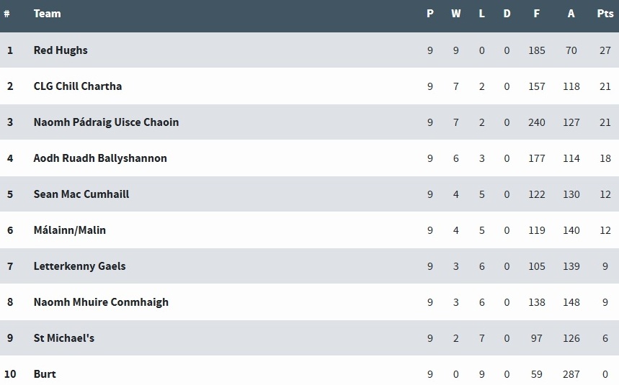Screen dimensions: 619x385
Task: Open CLG Chill Chartha team entry
Action: pos(77,86)
